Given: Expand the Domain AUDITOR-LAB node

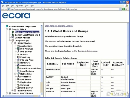Looking at the screenshot, I should (x=7, y=93).
